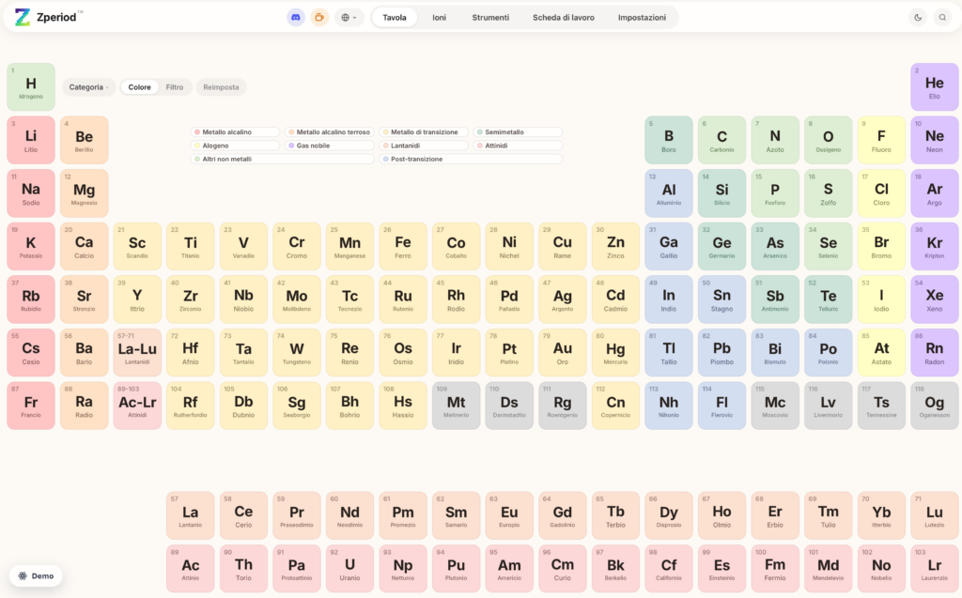
Task: Open the globe language dropdown
Action: [349, 17]
